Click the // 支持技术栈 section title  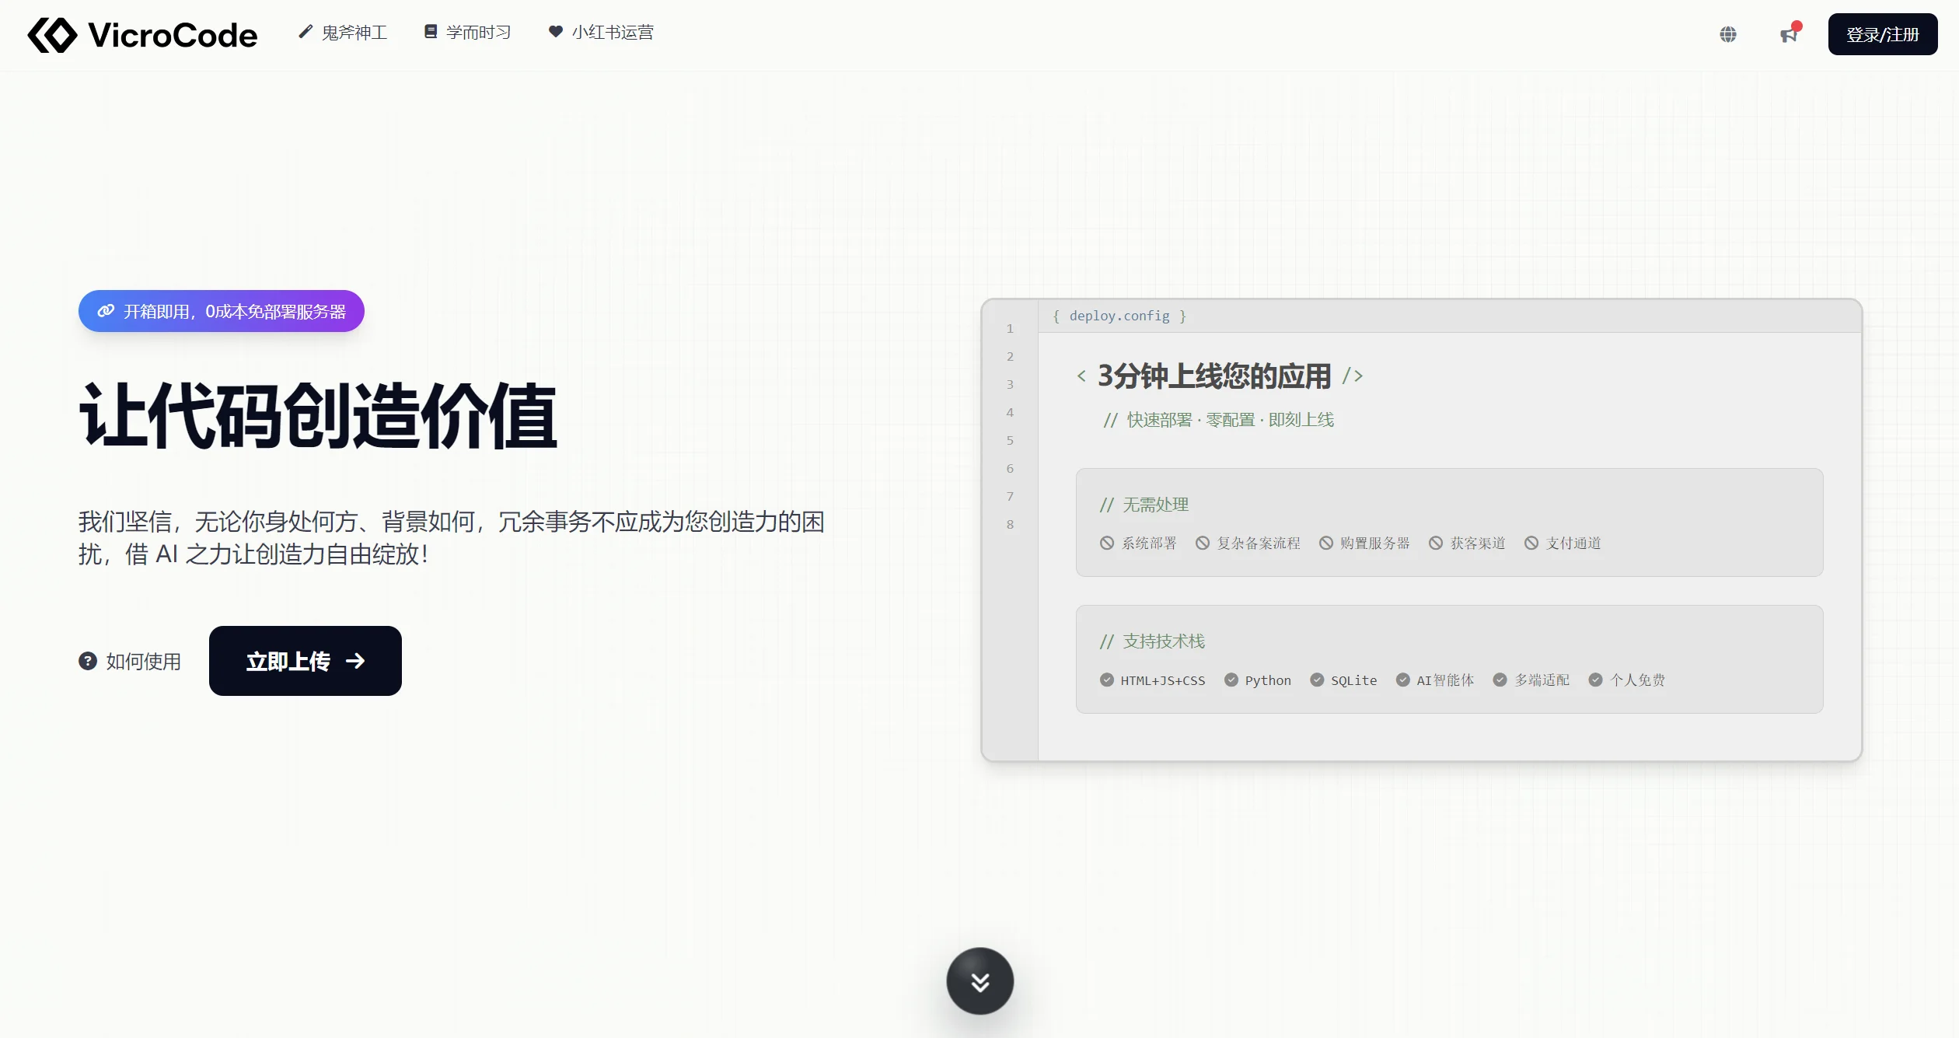1152,641
